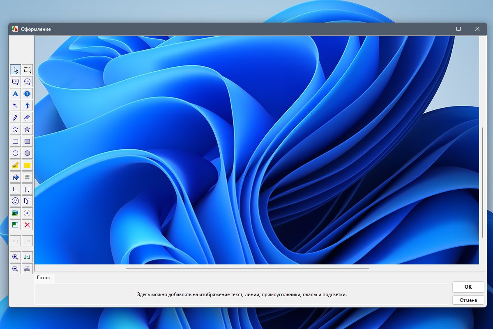Zoom in using the magnifier plus button

(15, 257)
